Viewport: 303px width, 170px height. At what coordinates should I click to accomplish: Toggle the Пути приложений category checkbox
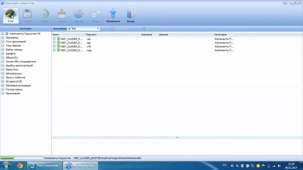3,42
